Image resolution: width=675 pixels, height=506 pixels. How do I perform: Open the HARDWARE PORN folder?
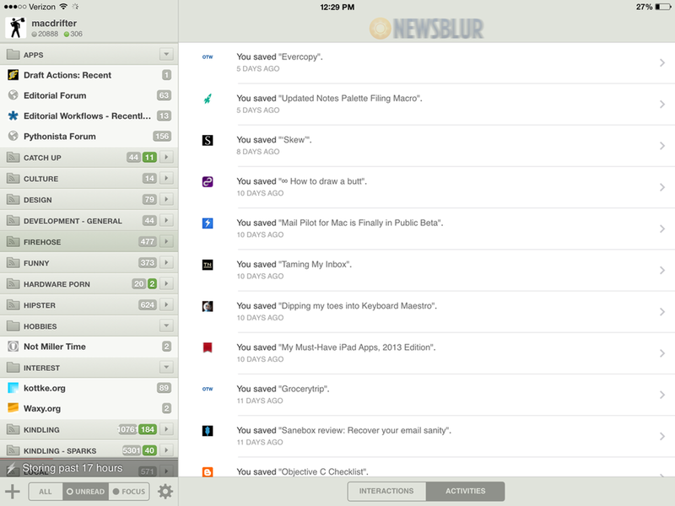(x=89, y=284)
